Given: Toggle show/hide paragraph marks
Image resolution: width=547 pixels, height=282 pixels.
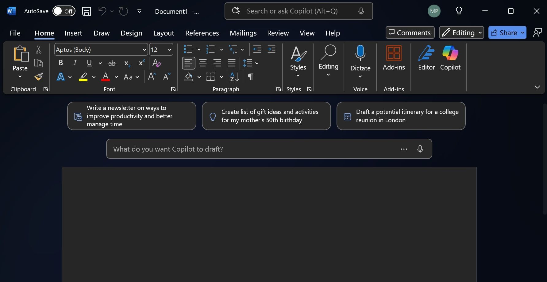Looking at the screenshot, I should [x=251, y=77].
